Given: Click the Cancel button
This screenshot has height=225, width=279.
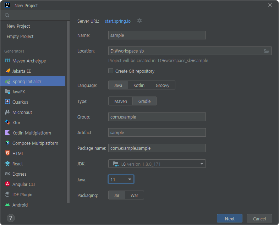Looking at the screenshot, I should click(x=259, y=218).
